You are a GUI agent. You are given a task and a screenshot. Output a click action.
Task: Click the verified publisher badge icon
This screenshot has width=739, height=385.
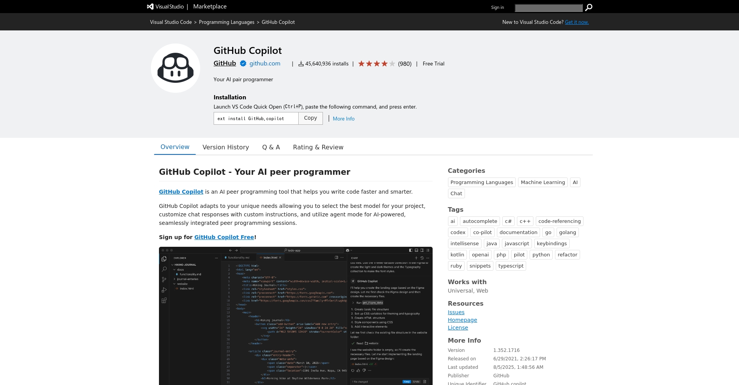tap(243, 64)
